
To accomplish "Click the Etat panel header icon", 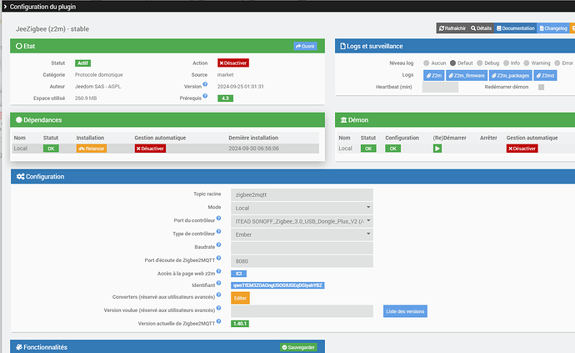I will 18,46.
